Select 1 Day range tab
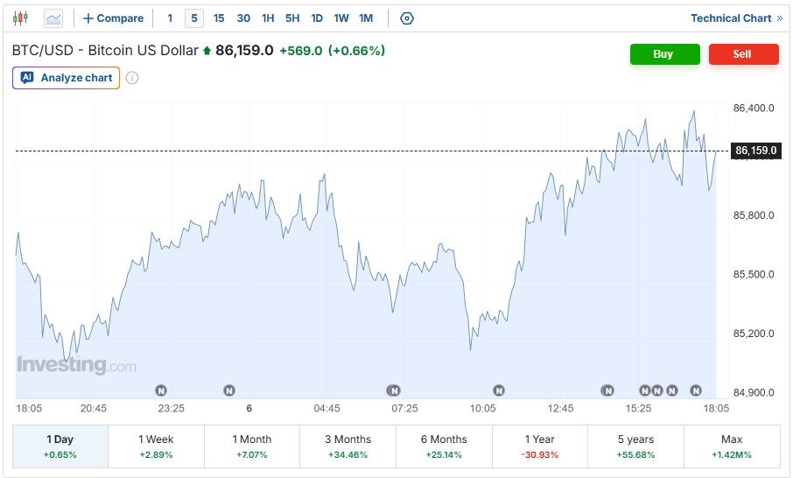Viewport: 793px width, 478px height. tap(60, 446)
